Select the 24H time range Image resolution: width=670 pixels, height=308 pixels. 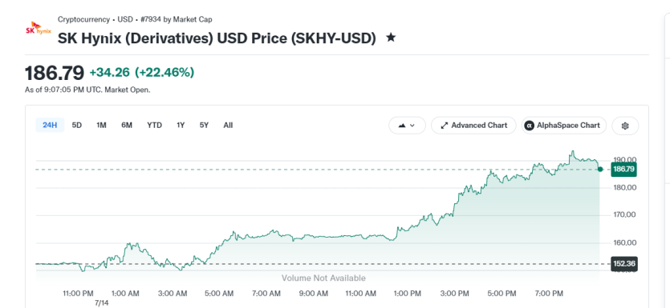[50, 126]
